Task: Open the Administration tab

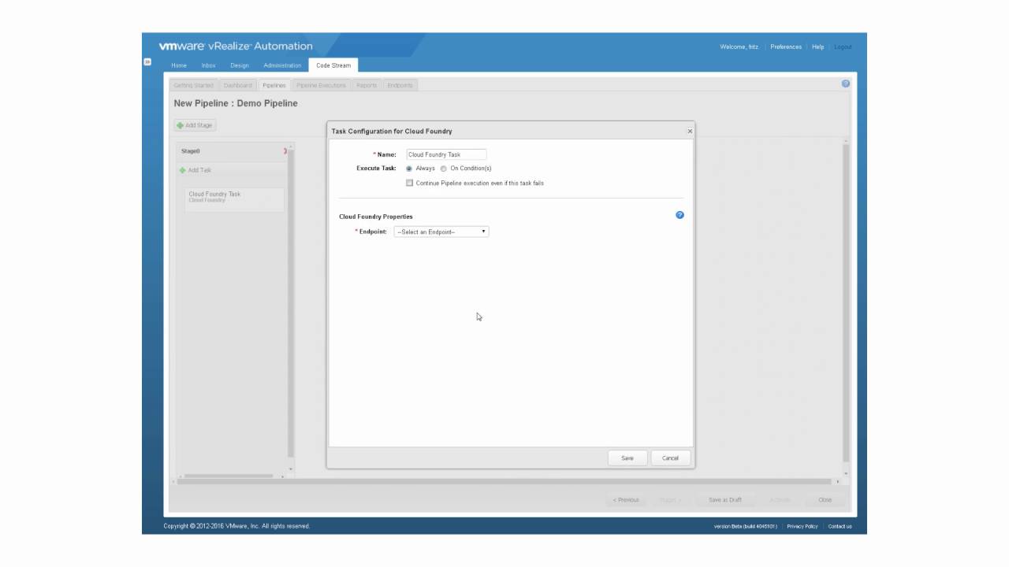Action: pos(282,65)
